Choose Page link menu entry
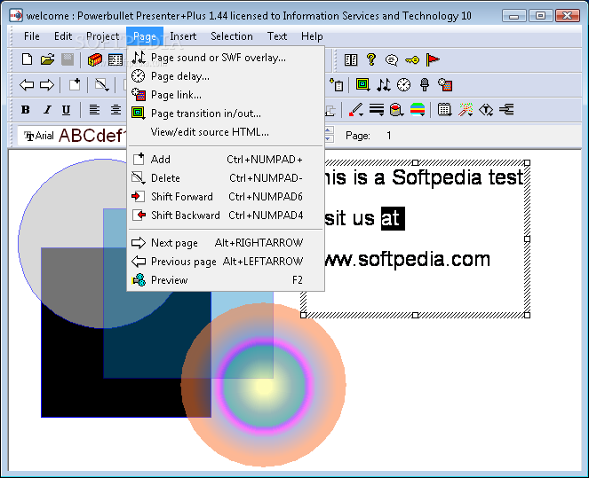This screenshot has width=589, height=478. [x=226, y=95]
